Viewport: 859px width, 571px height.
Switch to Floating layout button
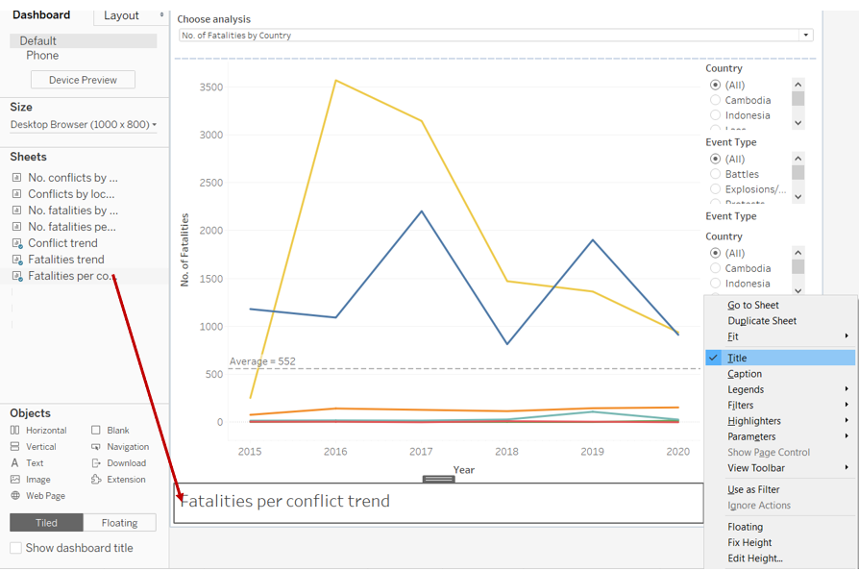[120, 523]
